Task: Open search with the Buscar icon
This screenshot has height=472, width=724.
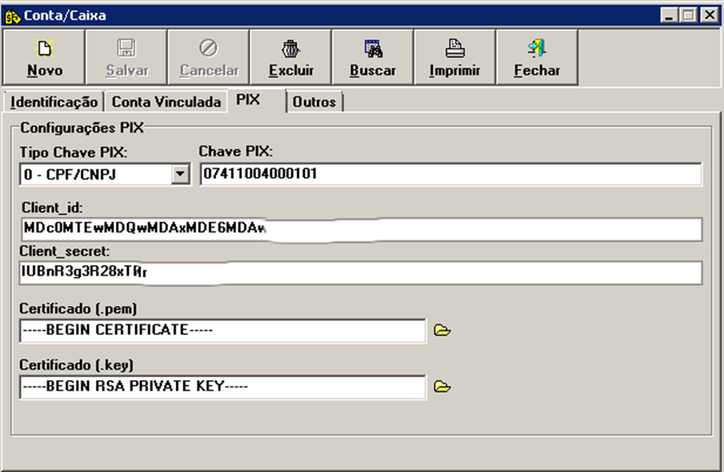Action: click(372, 49)
